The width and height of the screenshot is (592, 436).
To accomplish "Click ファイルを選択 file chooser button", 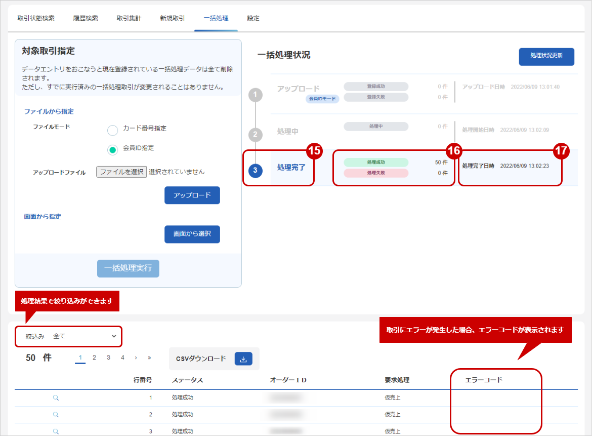I will (x=121, y=172).
